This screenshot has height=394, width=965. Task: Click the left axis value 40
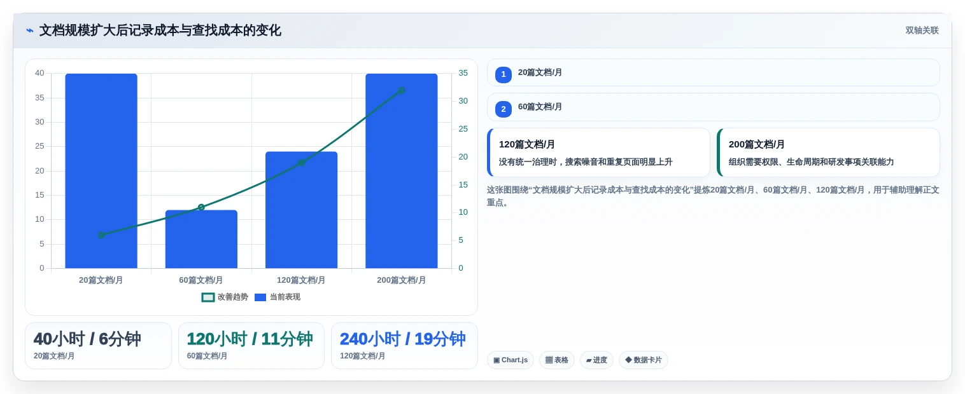[x=39, y=73]
